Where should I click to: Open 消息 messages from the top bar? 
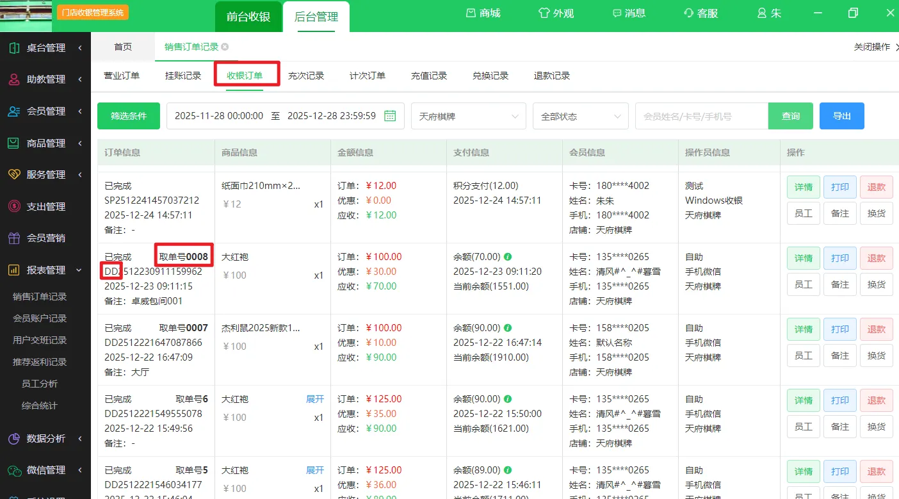(x=617, y=13)
